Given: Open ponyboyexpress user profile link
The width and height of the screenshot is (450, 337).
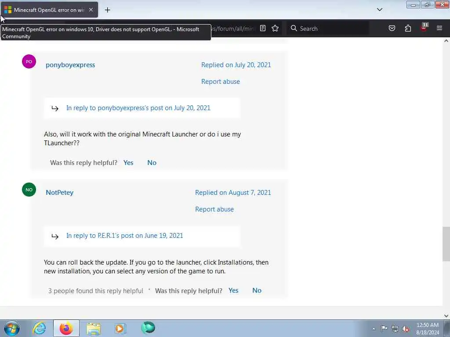Looking at the screenshot, I should click(x=70, y=65).
